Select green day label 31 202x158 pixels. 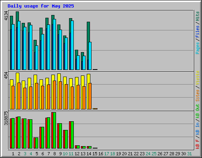coord(189,154)
